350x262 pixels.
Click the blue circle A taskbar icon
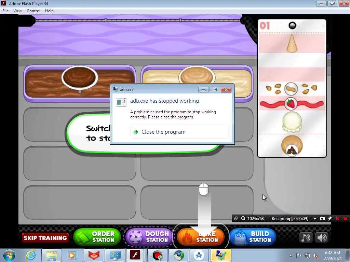pos(199,255)
